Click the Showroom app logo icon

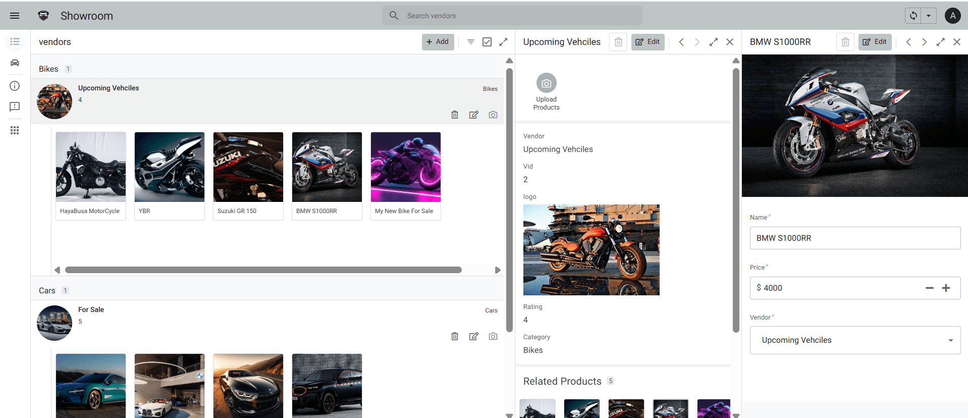[43, 16]
